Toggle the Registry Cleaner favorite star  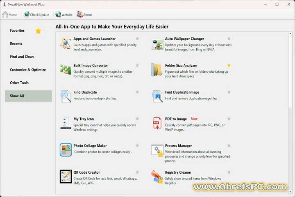click(229, 172)
